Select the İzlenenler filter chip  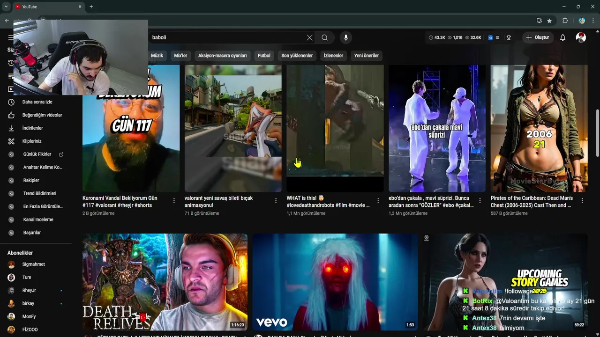pyautogui.click(x=333, y=56)
